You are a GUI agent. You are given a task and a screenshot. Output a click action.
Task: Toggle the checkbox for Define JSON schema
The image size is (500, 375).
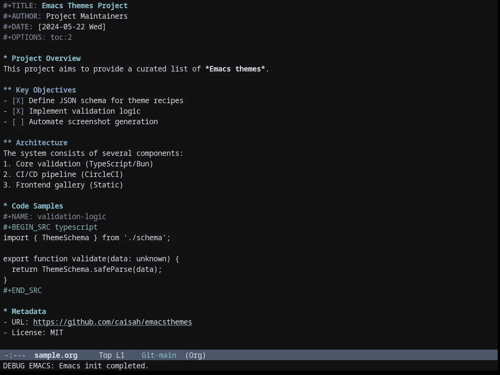(x=18, y=100)
